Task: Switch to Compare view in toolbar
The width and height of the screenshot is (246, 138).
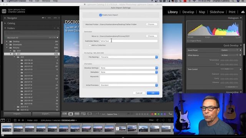Action: click(x=77, y=114)
